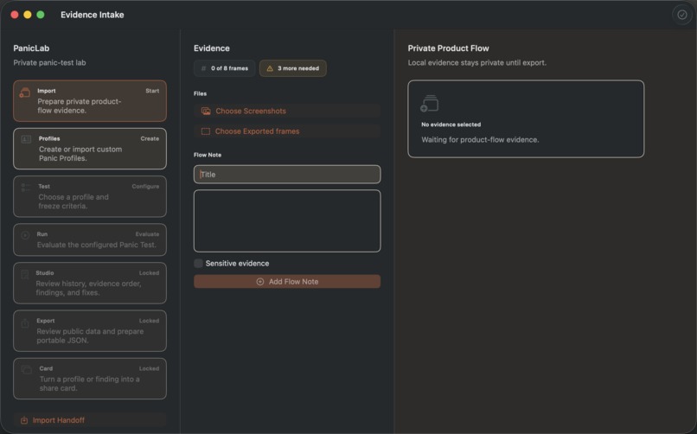Click the Files label
The image size is (697, 434).
(x=200, y=93)
